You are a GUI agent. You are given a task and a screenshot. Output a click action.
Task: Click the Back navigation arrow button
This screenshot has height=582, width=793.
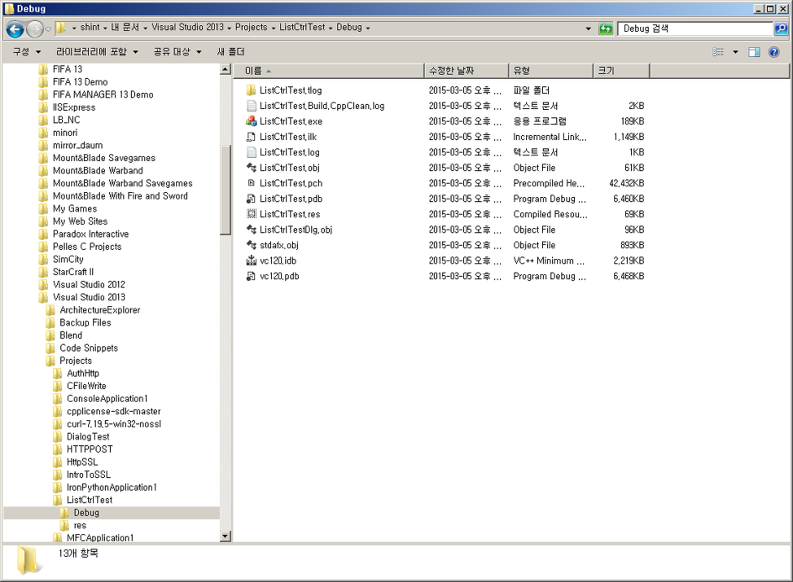pyautogui.click(x=15, y=29)
